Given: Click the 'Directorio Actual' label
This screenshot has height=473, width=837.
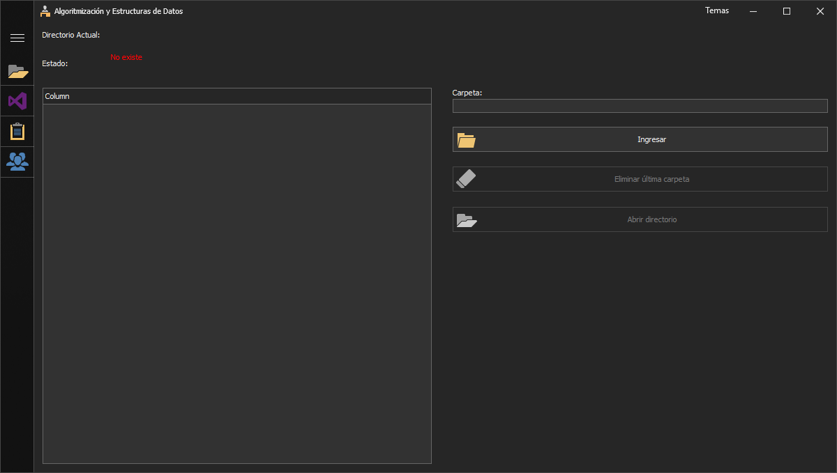Looking at the screenshot, I should coord(70,34).
